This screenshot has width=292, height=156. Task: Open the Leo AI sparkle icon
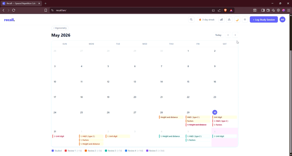pyautogui.click(x=273, y=10)
